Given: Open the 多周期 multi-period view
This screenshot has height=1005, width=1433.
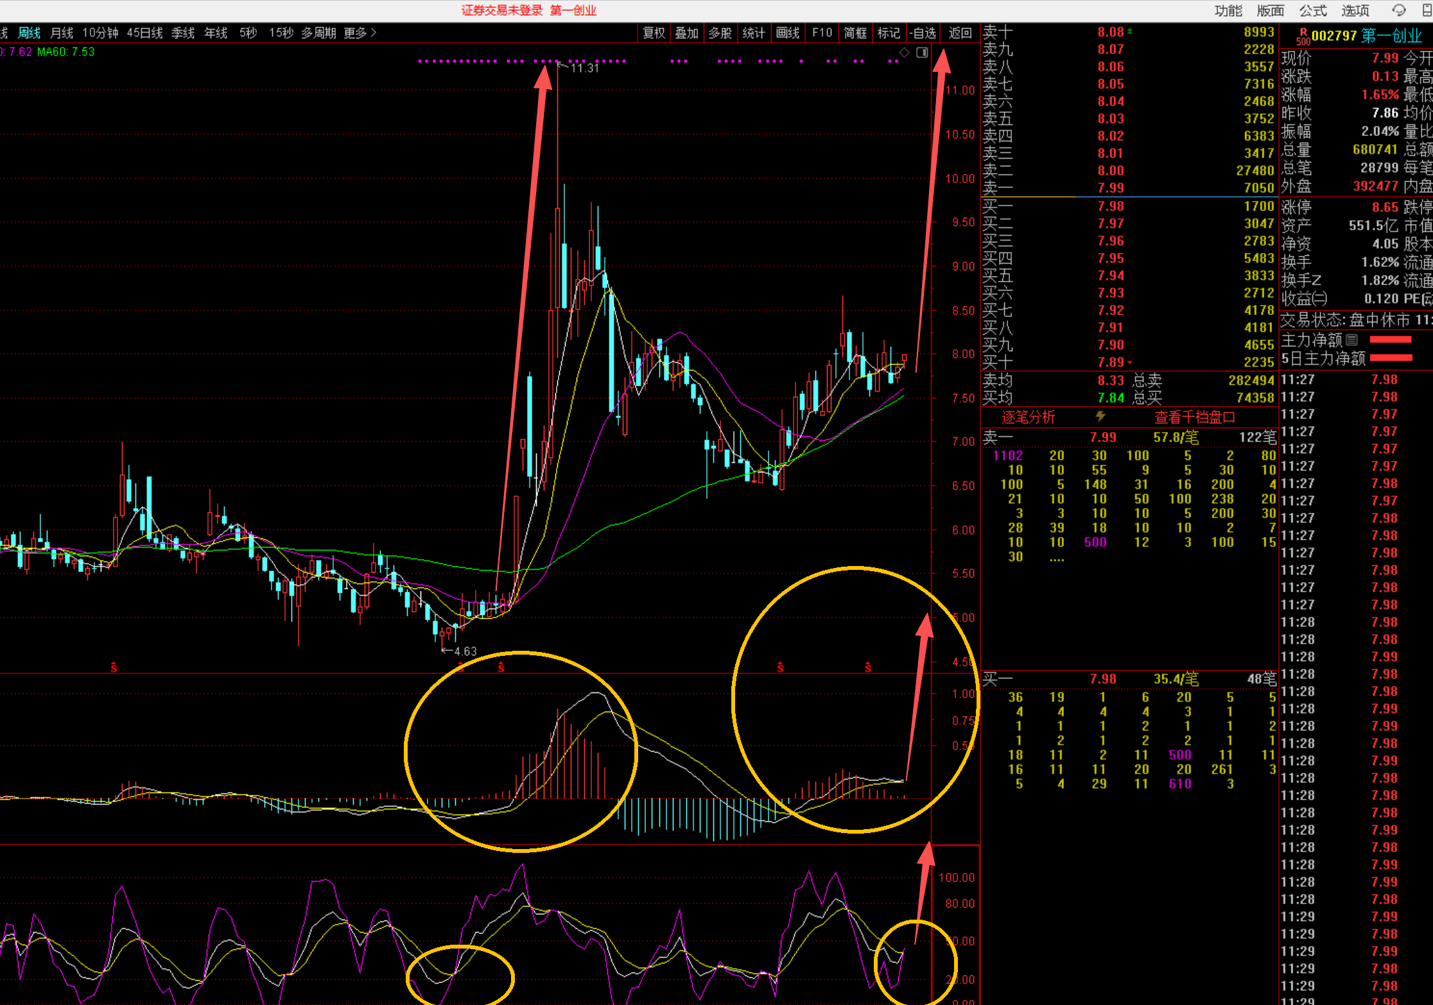Looking at the screenshot, I should tap(318, 33).
